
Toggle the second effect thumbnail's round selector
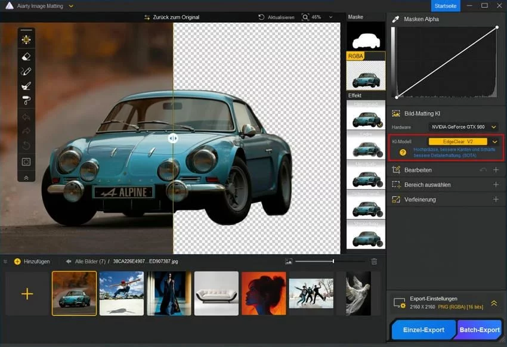[x=380, y=154]
